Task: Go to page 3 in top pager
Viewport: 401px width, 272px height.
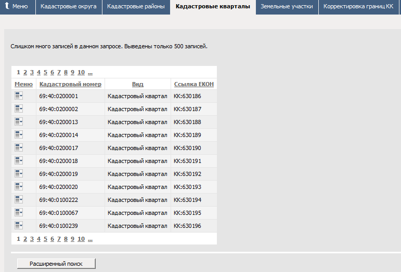Action: [x=32, y=72]
